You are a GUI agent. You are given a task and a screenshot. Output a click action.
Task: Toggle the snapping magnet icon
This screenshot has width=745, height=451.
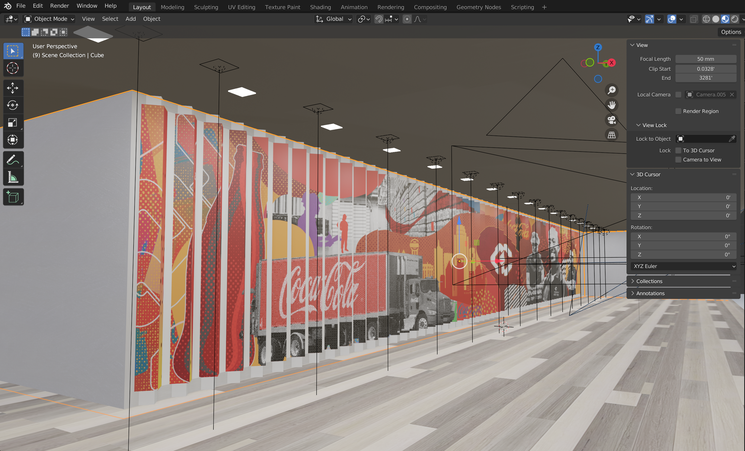point(378,19)
